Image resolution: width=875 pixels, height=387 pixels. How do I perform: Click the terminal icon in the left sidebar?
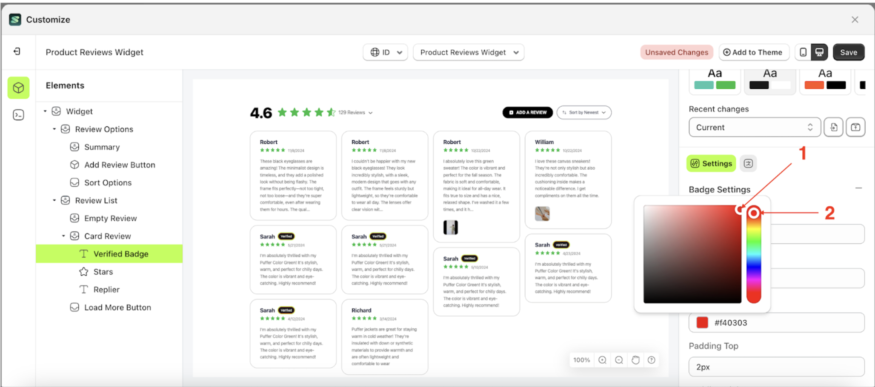(x=18, y=115)
